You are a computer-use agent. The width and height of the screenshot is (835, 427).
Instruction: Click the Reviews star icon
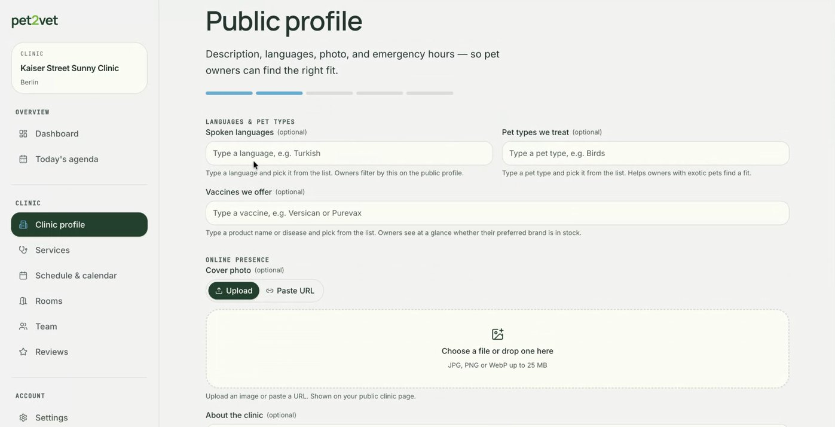point(23,352)
